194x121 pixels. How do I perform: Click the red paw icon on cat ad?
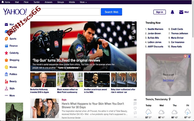point(185,56)
